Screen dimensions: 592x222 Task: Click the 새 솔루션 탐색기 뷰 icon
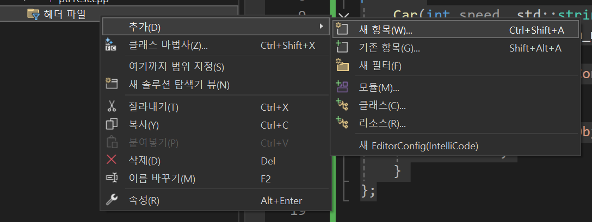112,84
